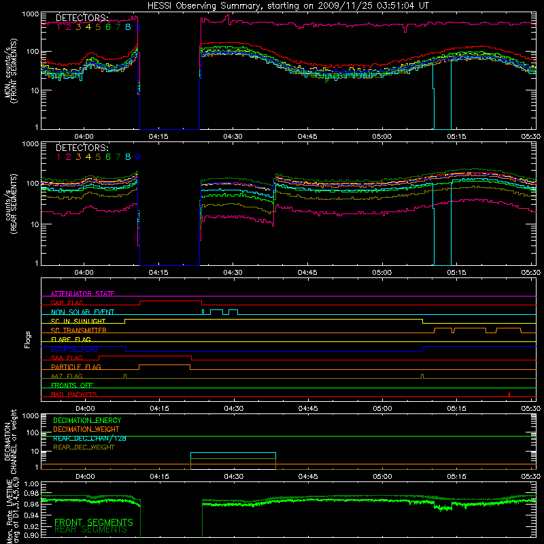Viewport: 544px width, 544px height.
Task: Click the vertical Flags axis label
Action: click(x=28, y=339)
